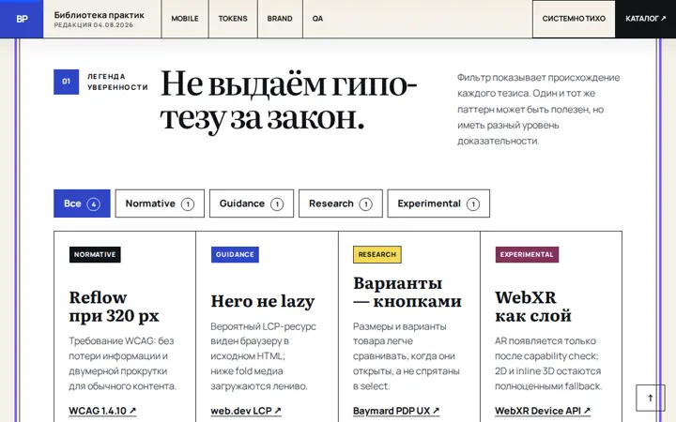Click the purple EXPERIMENTAL badge
This screenshot has height=422, width=676.
(x=527, y=254)
